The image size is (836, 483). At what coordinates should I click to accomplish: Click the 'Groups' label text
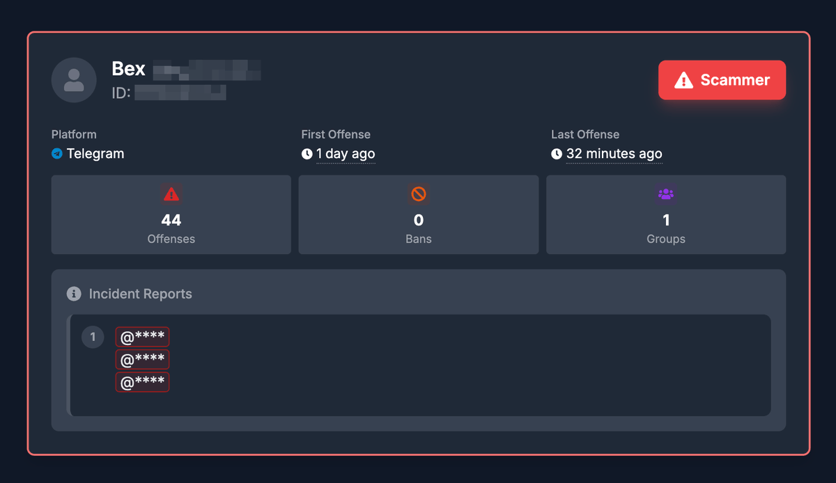[666, 239]
